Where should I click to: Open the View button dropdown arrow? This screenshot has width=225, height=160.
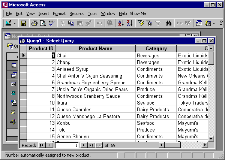[x=15, y=23]
